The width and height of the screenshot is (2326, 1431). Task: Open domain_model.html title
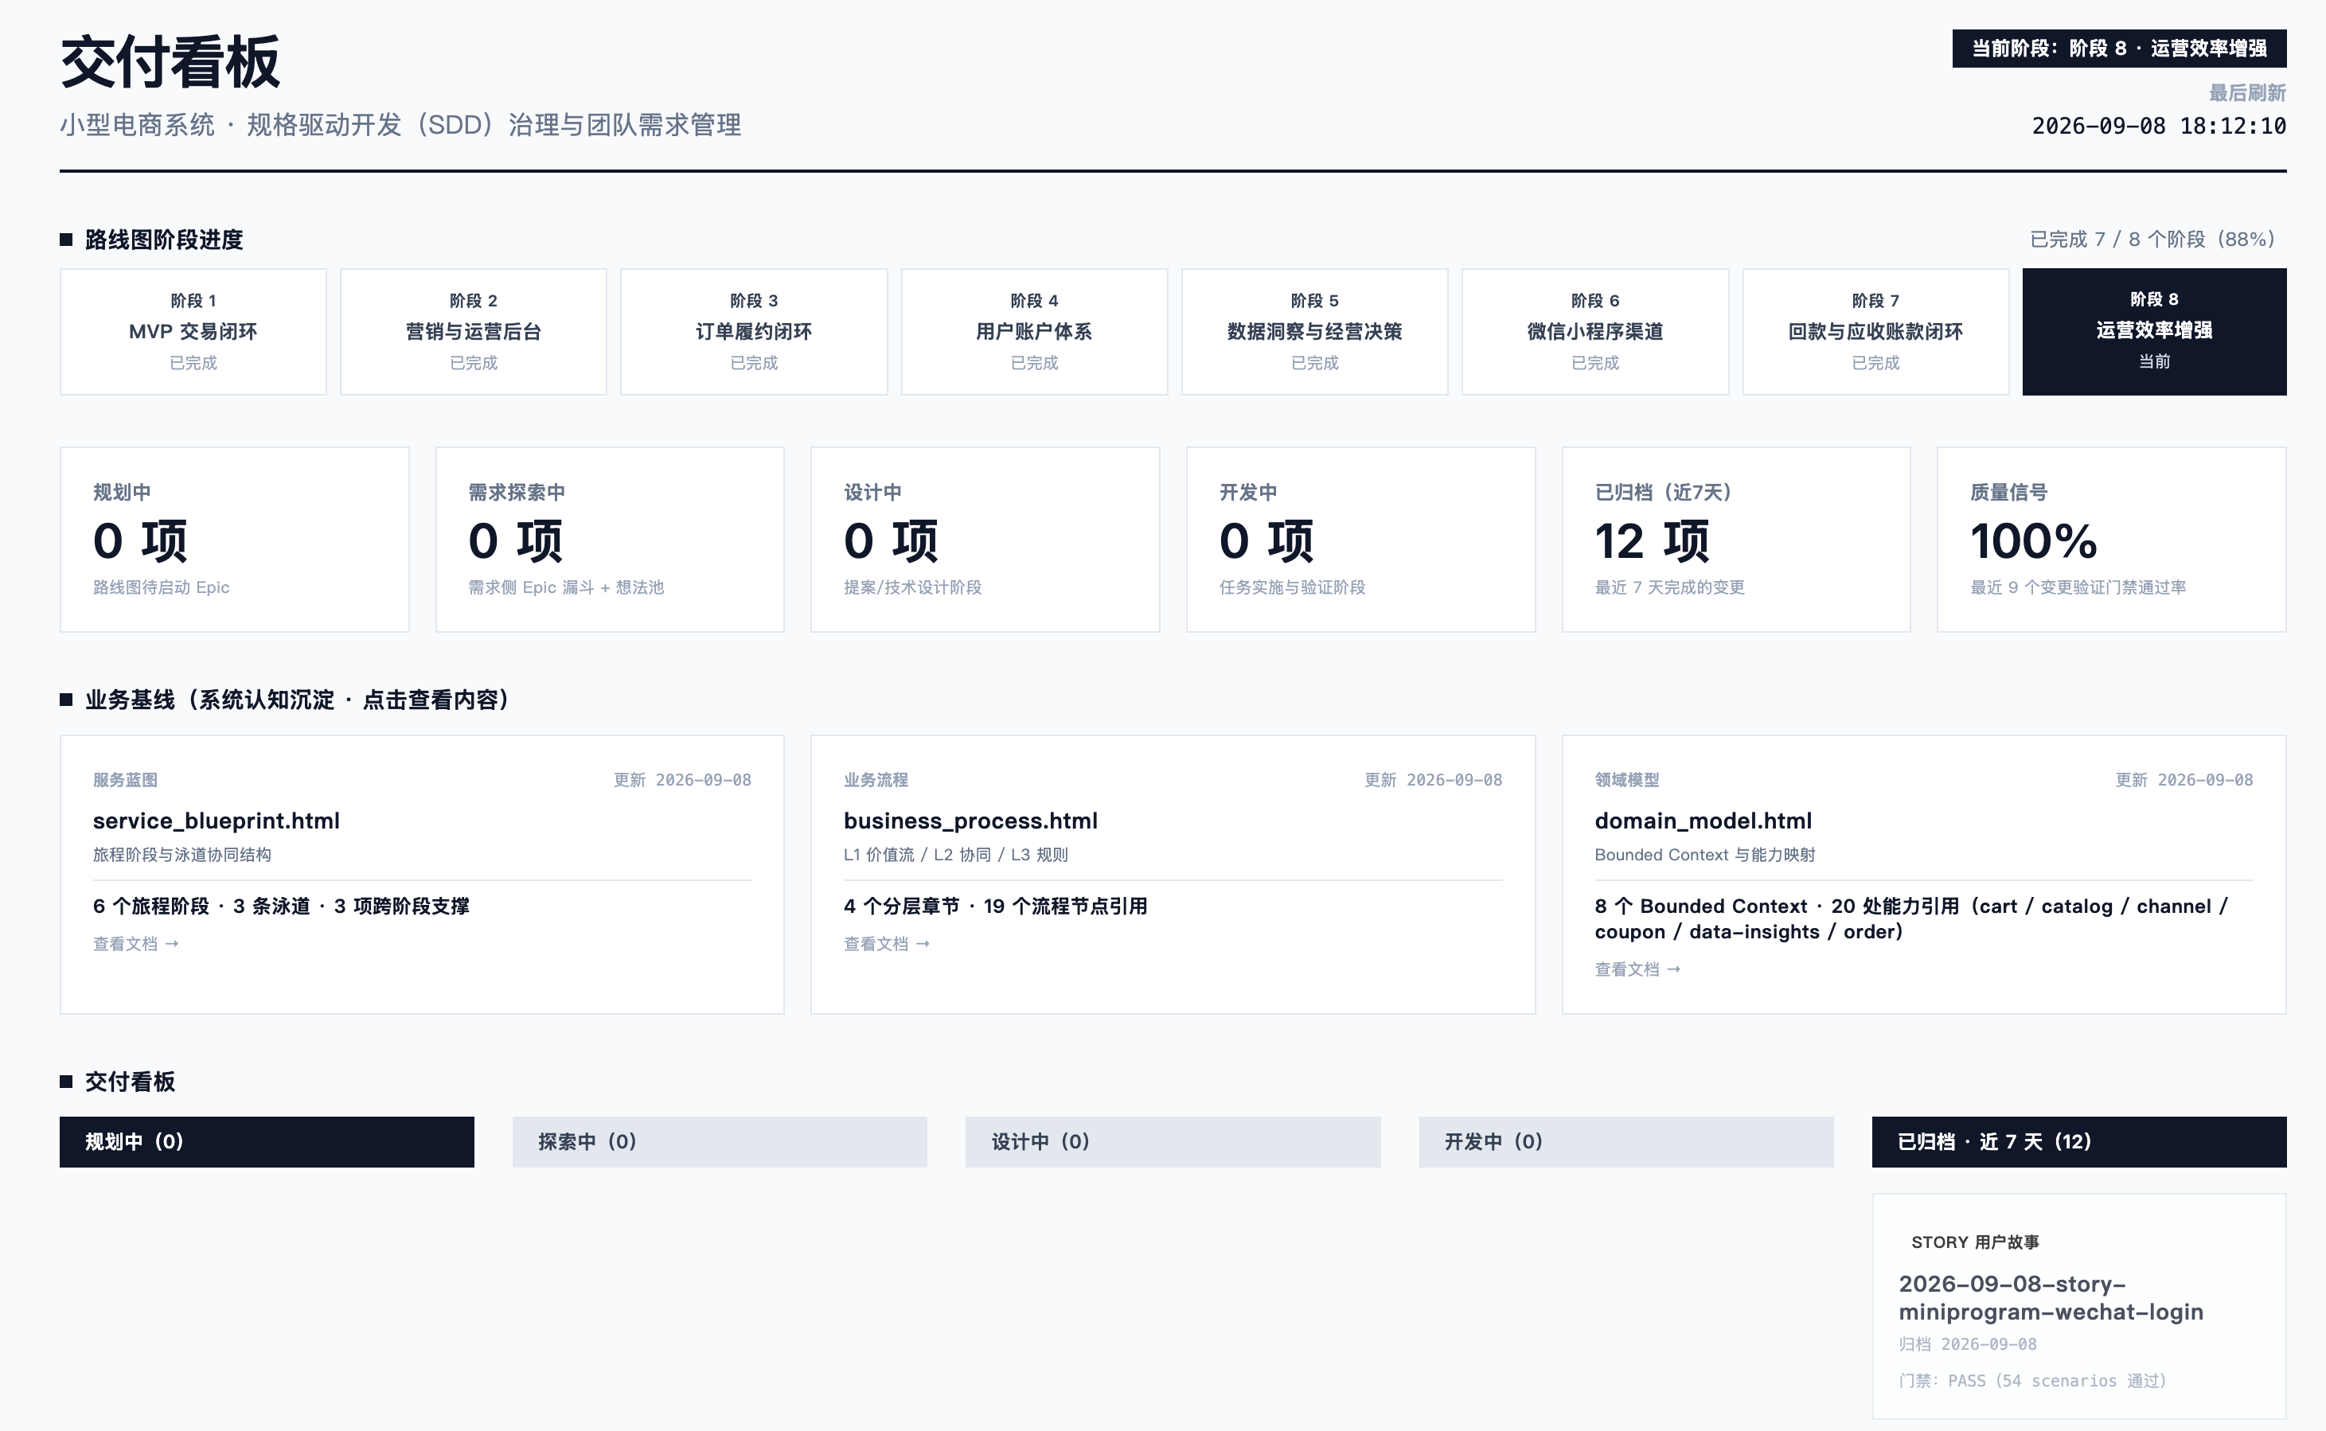(1704, 821)
